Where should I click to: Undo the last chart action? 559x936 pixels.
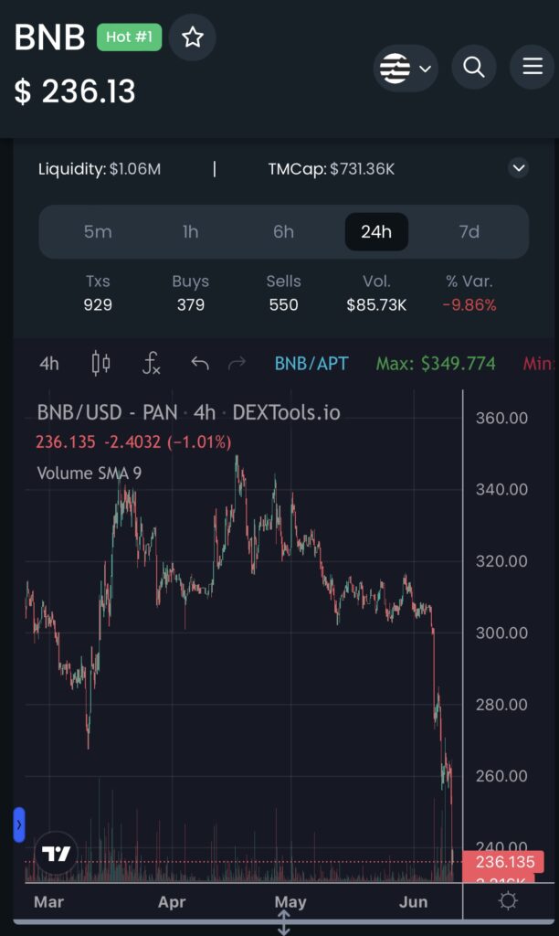(x=200, y=364)
